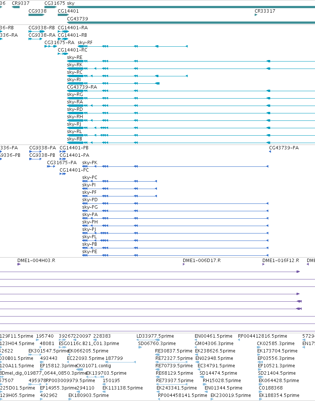This screenshot has height=401, width=315.
Task: Click the sky-PG protein label
Action: [90, 207]
